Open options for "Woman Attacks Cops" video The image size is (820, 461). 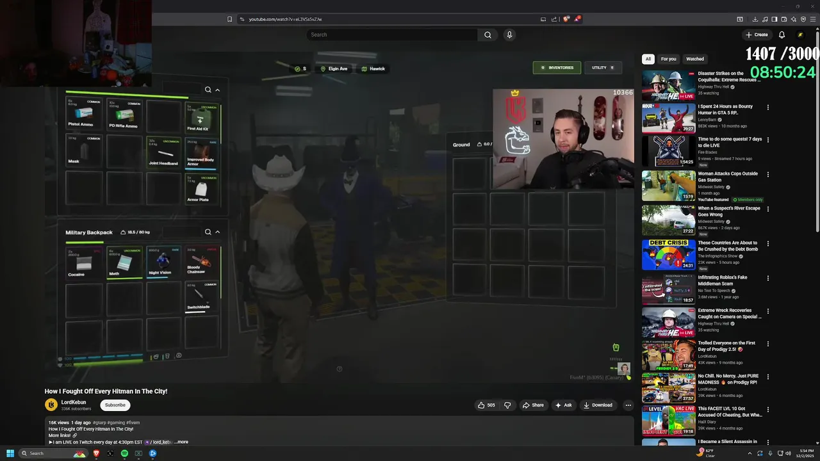coord(767,174)
